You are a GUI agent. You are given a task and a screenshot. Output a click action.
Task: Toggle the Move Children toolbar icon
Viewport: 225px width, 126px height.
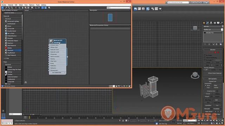coord(20,8)
